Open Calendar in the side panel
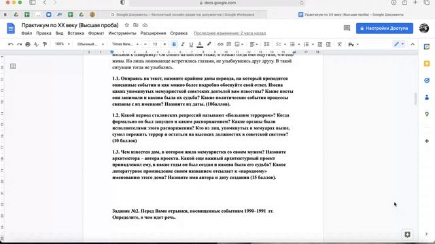Screen dimensions: 435x244 click(x=427, y=47)
